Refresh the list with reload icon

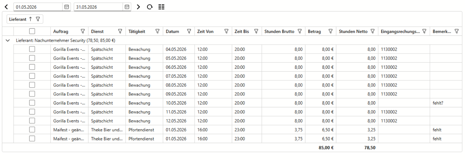click(x=150, y=7)
